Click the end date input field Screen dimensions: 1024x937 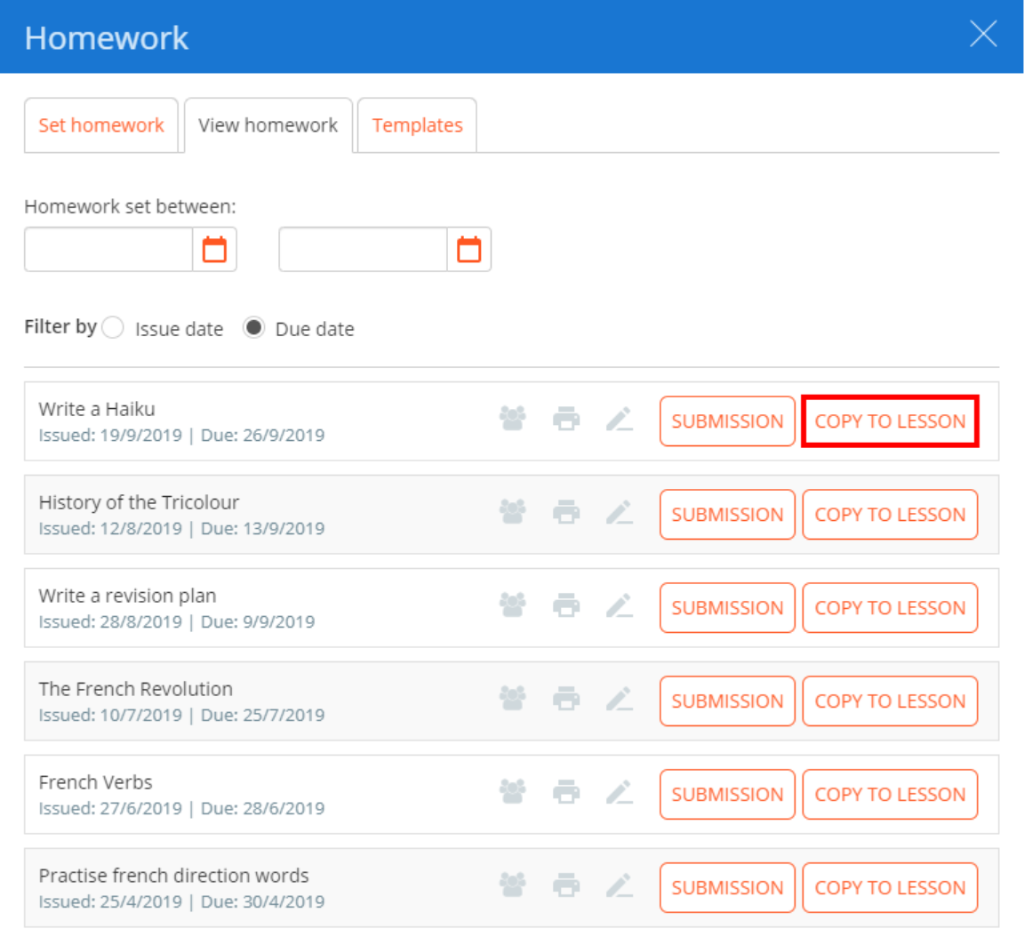(x=363, y=250)
